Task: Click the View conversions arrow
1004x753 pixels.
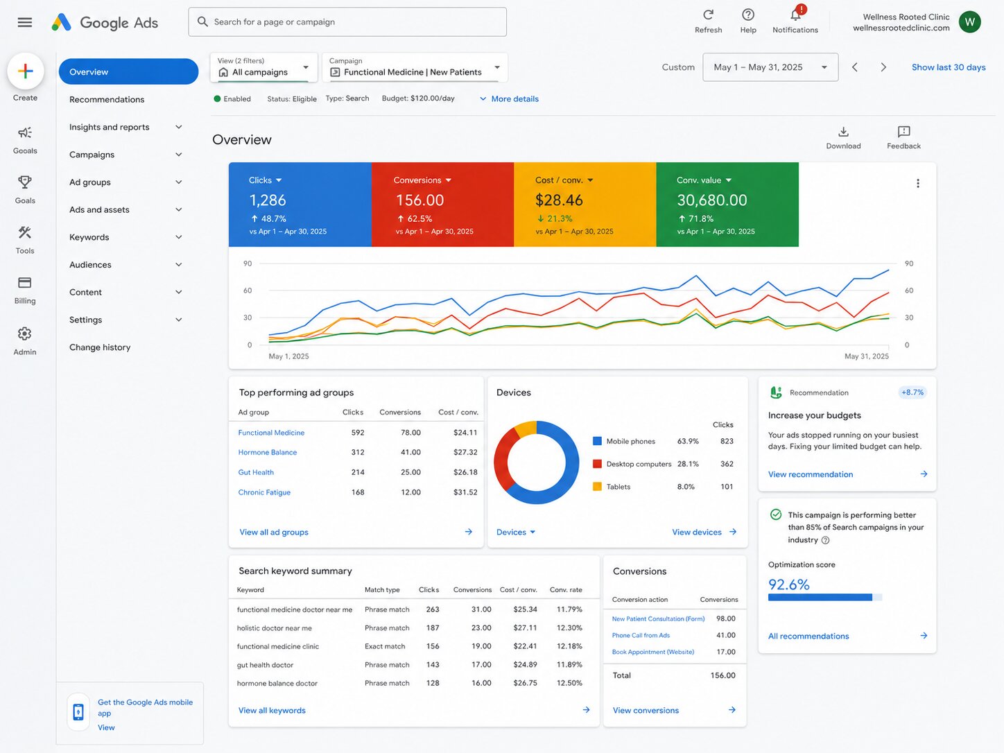Action: (732, 710)
